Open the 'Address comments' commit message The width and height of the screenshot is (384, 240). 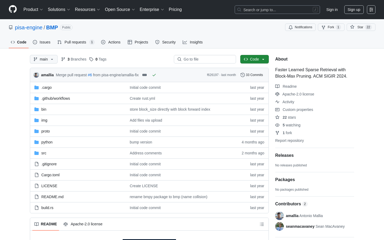(146, 153)
